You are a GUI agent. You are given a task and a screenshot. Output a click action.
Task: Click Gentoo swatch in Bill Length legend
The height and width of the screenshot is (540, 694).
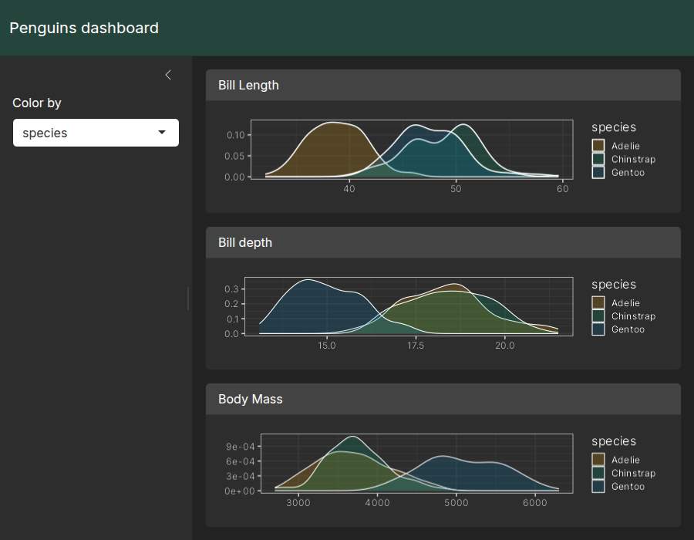[598, 173]
